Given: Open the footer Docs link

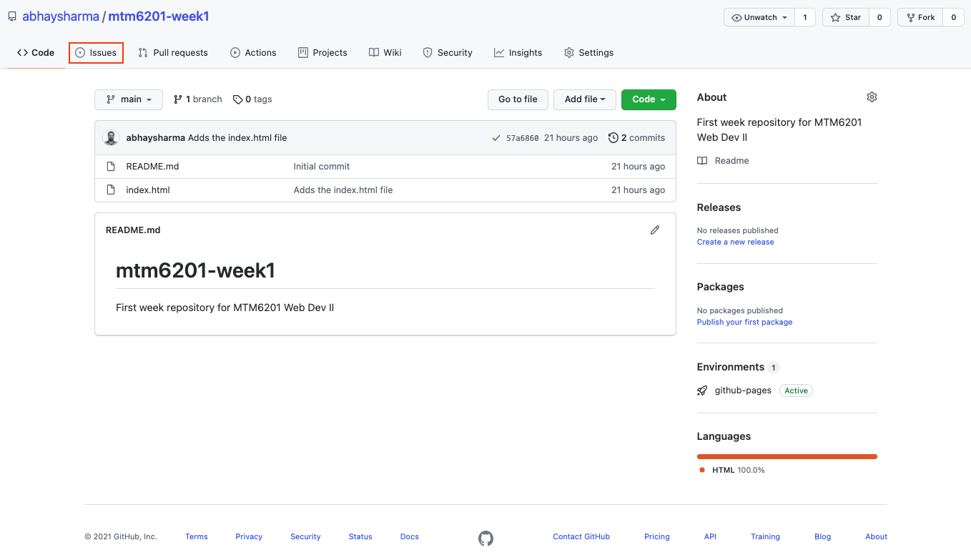Looking at the screenshot, I should [410, 536].
